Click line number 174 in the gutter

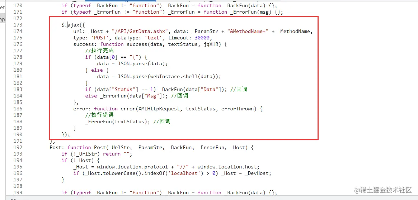[x=18, y=32]
